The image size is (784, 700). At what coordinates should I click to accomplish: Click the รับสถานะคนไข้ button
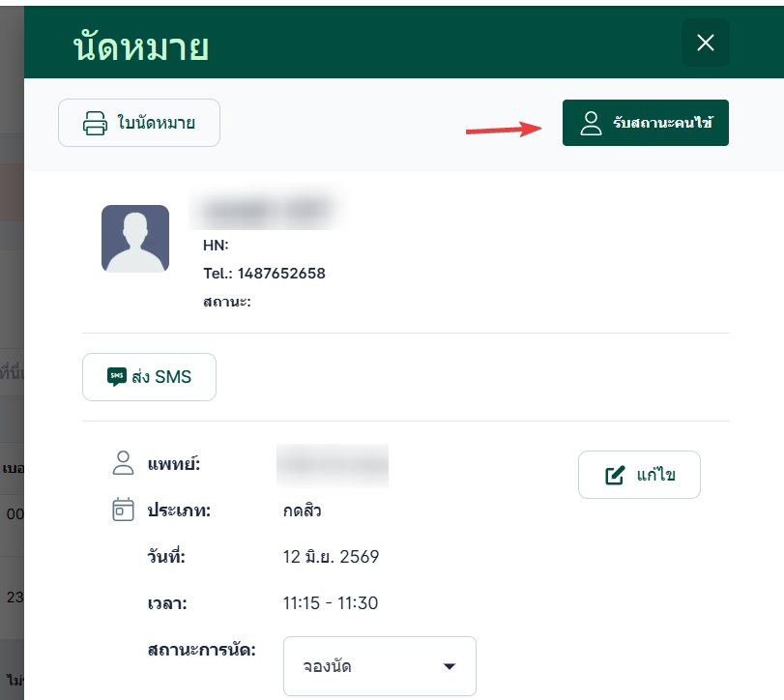point(646,123)
